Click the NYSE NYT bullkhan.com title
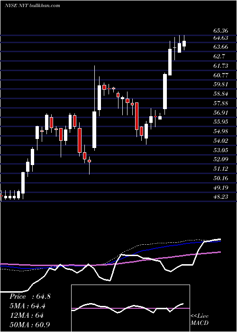Viewport: 237px width, 332px height. pos(32,6)
